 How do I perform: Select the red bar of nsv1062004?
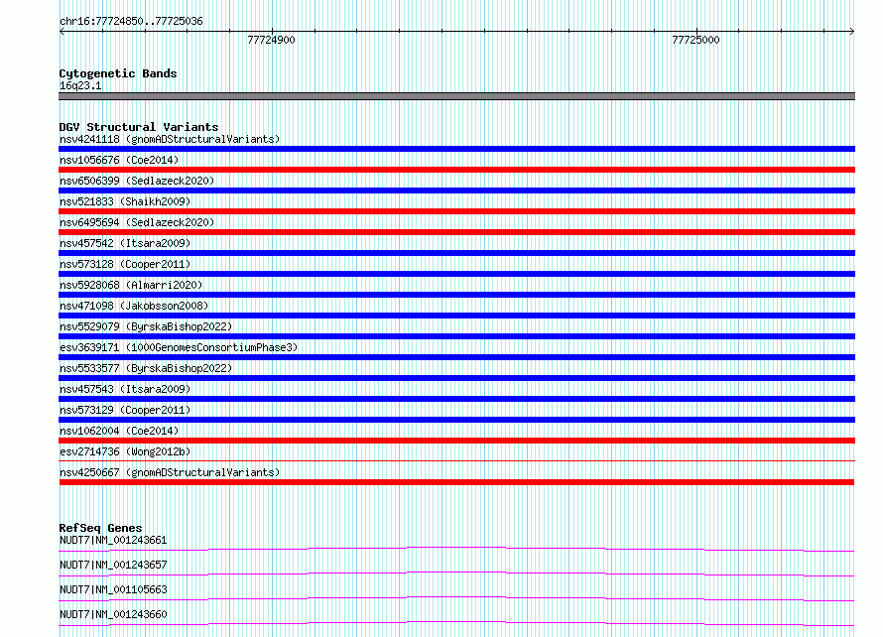(x=456, y=441)
